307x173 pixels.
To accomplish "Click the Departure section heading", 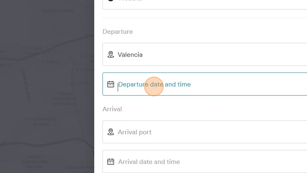I will (118, 32).
